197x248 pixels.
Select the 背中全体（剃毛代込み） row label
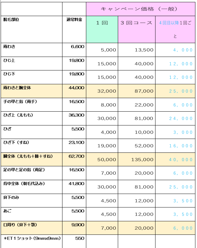[24, 184]
